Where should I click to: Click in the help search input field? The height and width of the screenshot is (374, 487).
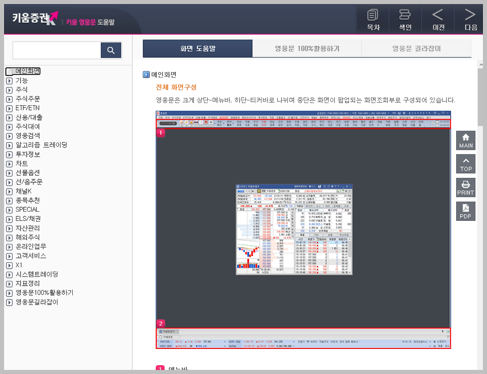pyautogui.click(x=57, y=50)
